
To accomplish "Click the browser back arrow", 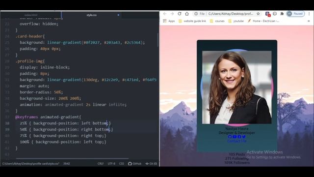I will pyautogui.click(x=165, y=14).
